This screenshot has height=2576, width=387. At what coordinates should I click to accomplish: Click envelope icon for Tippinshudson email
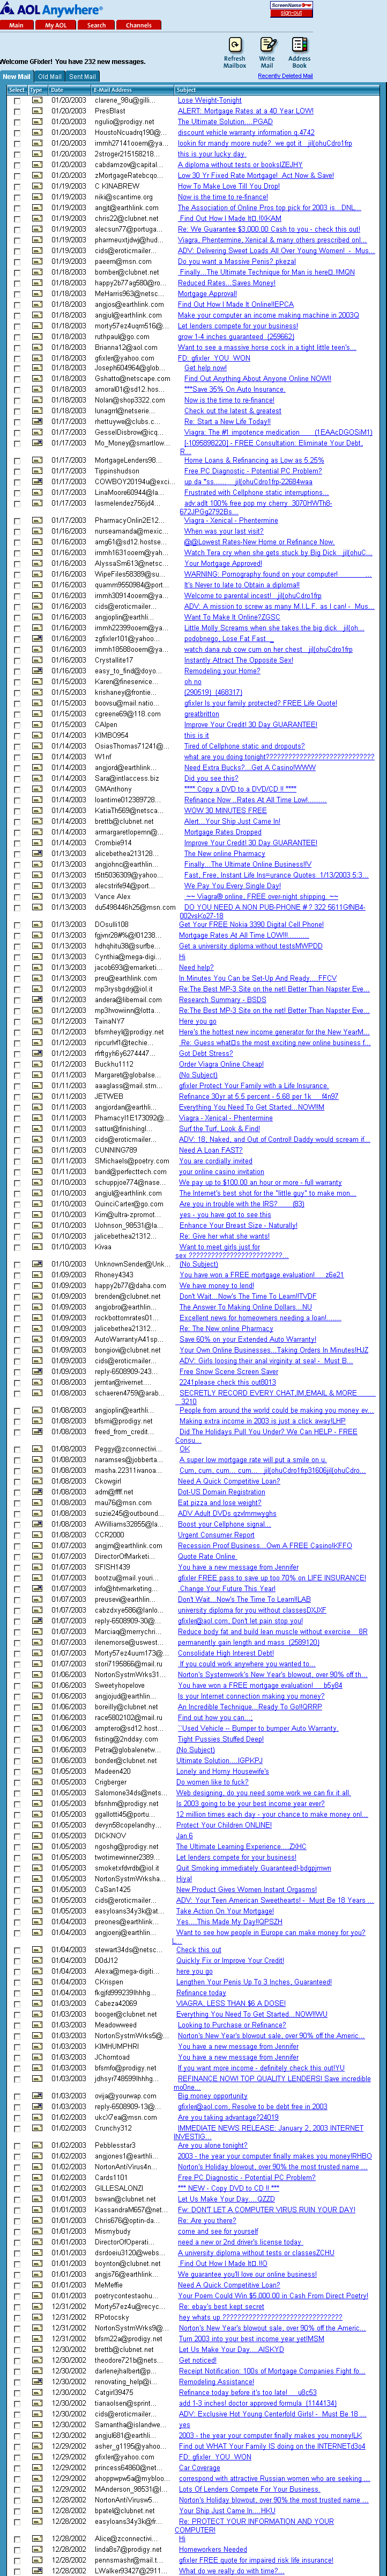pos(37,471)
